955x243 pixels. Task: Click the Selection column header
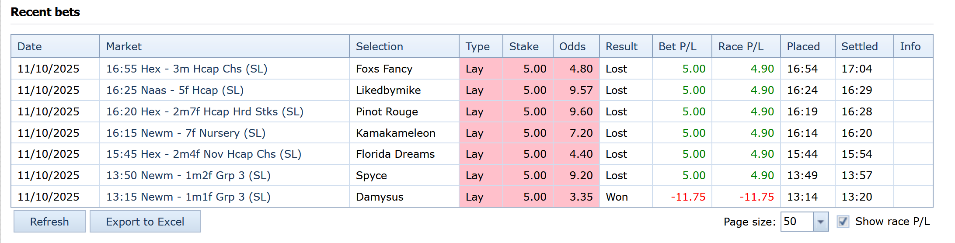point(380,46)
